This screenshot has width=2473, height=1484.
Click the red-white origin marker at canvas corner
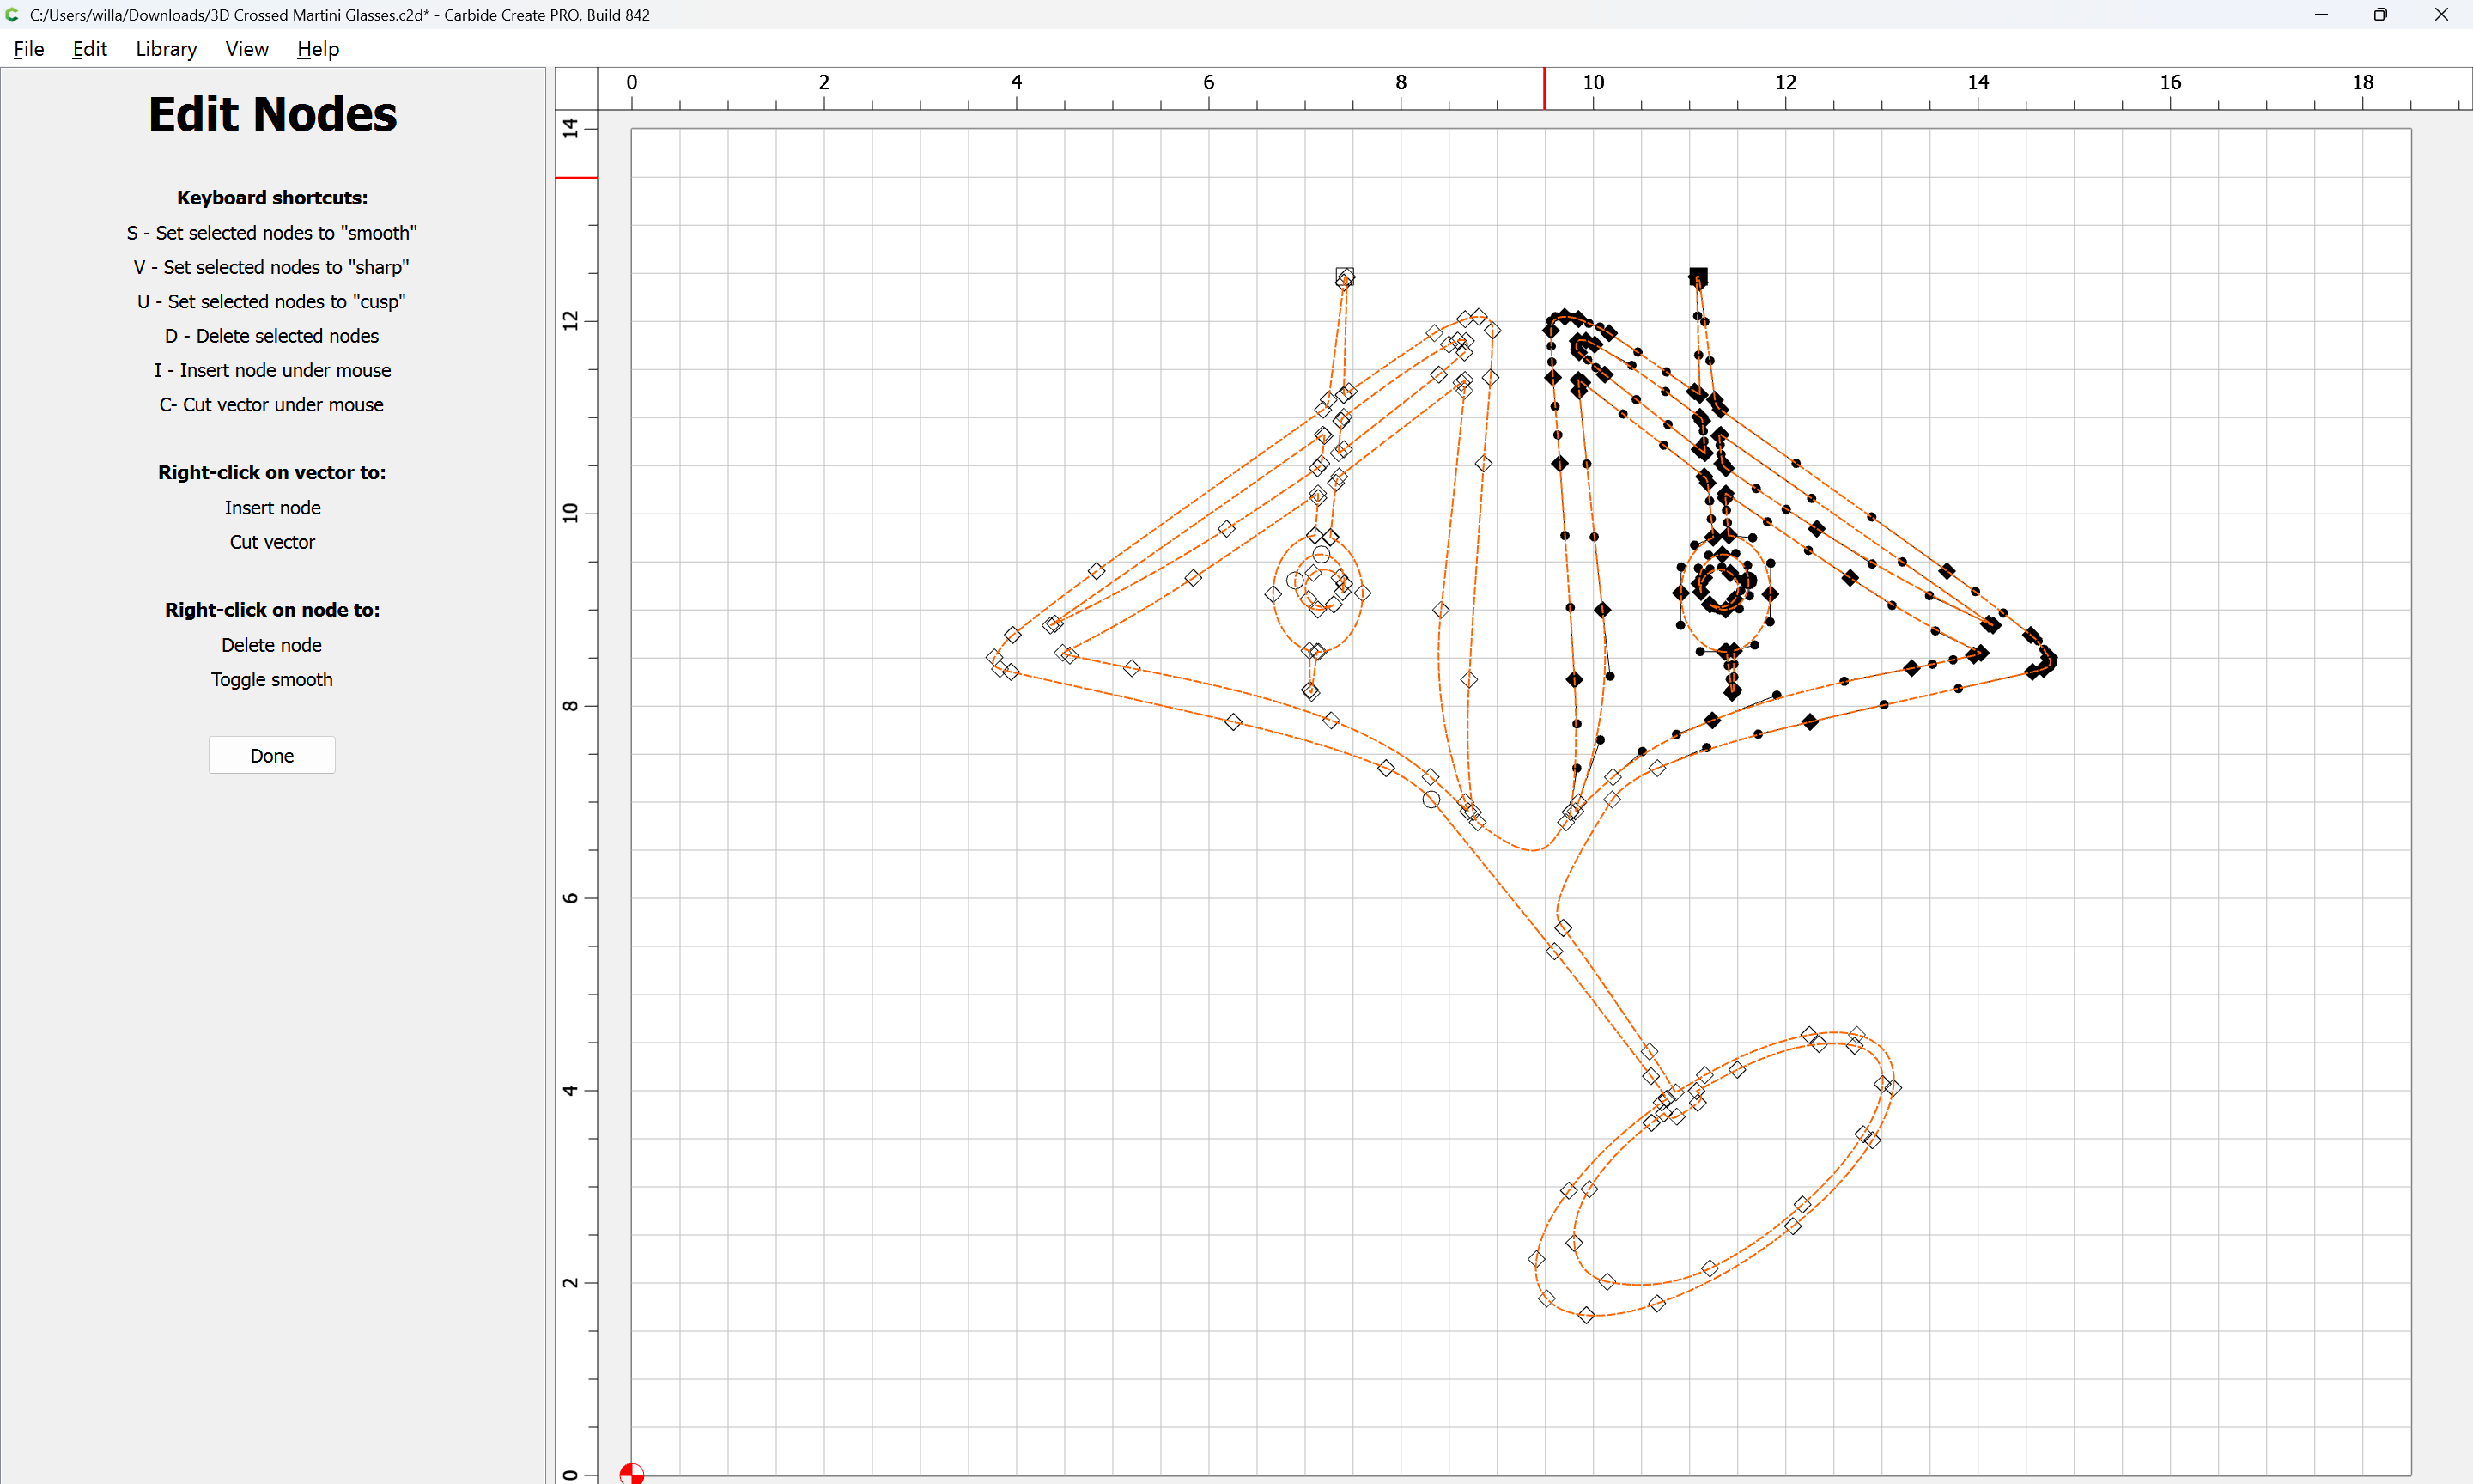tap(632, 1473)
